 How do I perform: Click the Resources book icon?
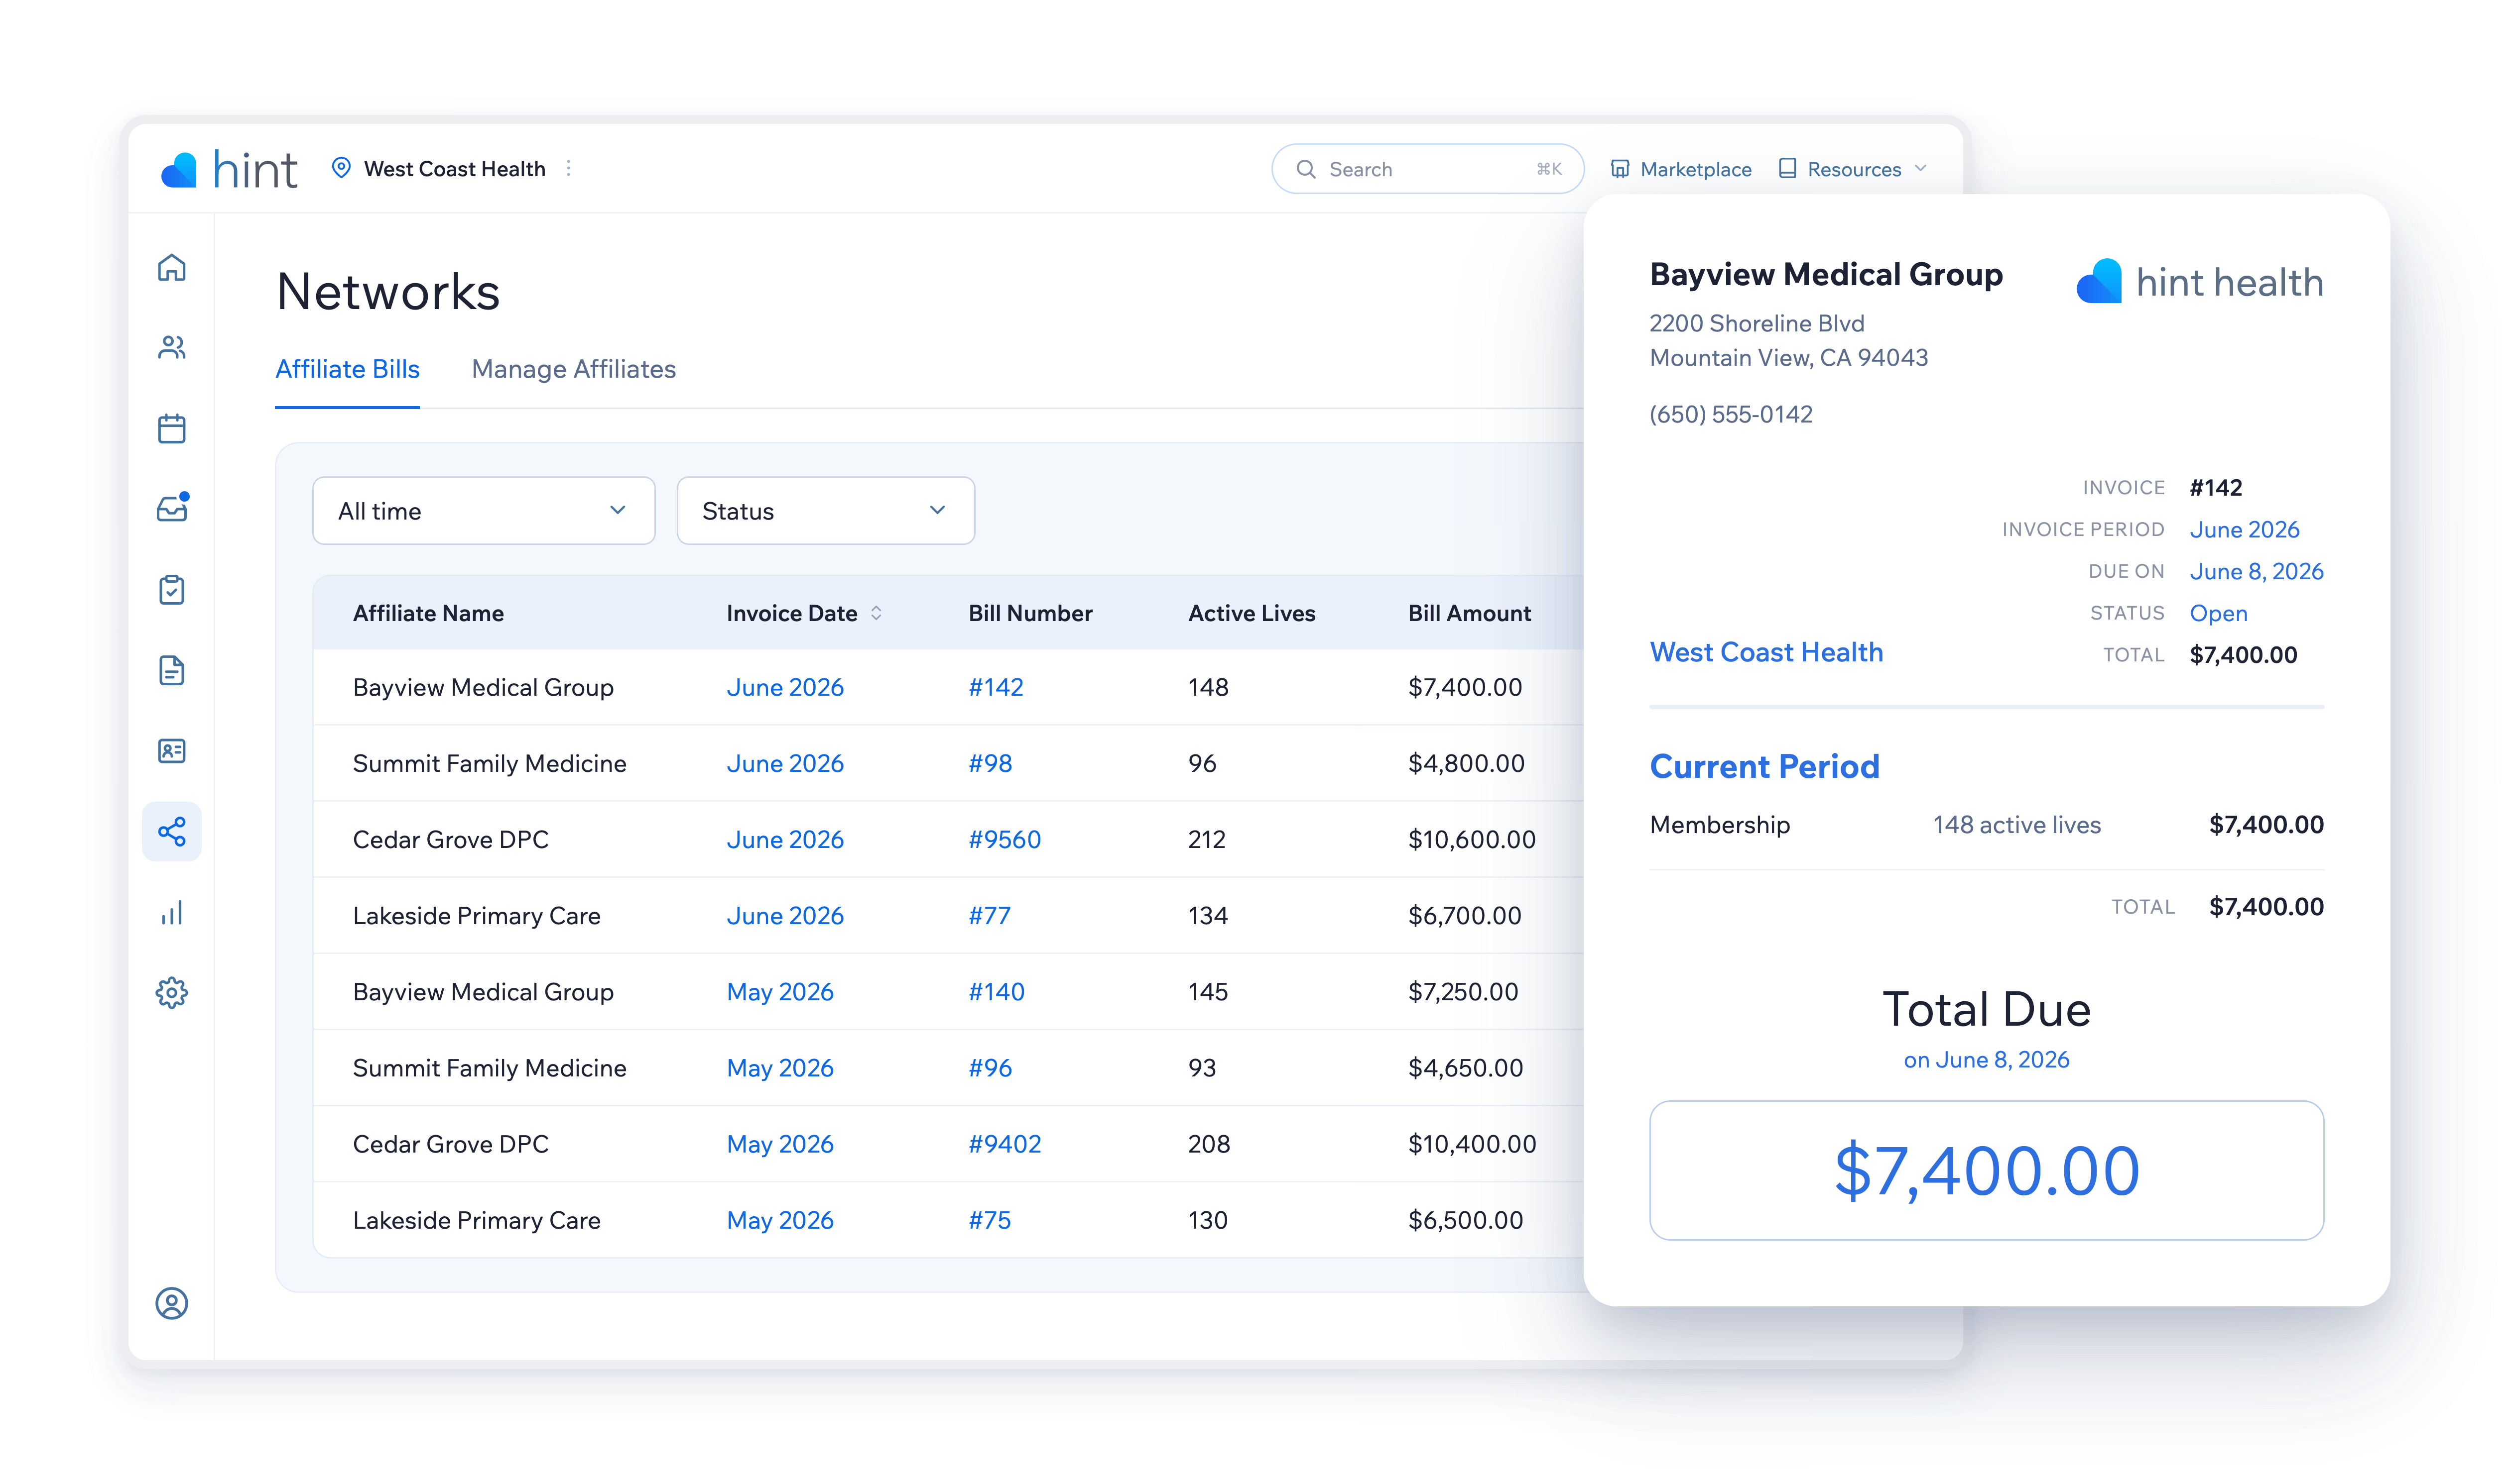tap(1788, 168)
